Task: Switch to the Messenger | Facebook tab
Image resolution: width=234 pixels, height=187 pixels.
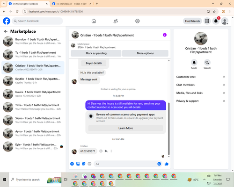Action: [x=28, y=4]
